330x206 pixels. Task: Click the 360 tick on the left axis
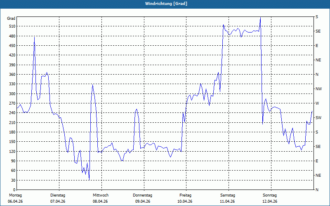11,75
